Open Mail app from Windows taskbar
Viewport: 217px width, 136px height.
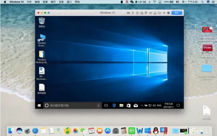click(136, 105)
